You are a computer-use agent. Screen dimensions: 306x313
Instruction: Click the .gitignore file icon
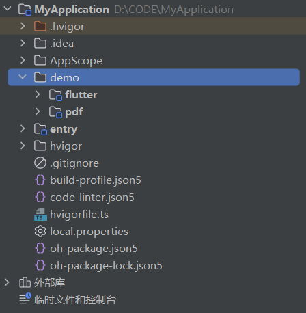pos(40,163)
